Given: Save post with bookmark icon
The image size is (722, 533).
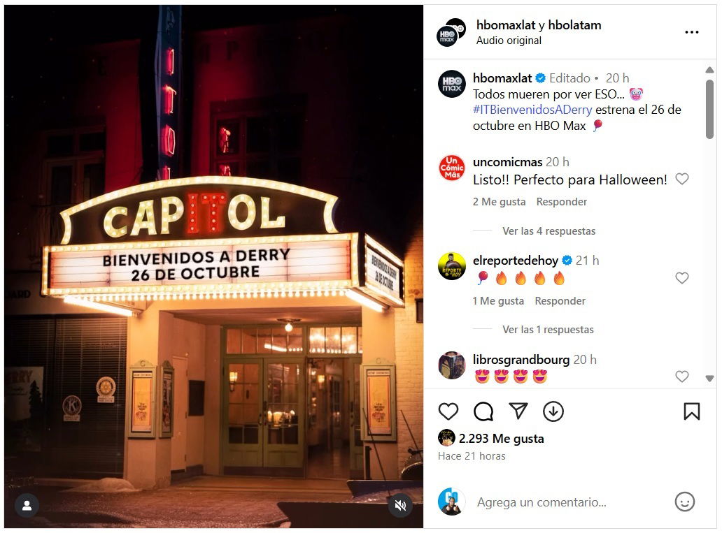Looking at the screenshot, I should pos(692,411).
